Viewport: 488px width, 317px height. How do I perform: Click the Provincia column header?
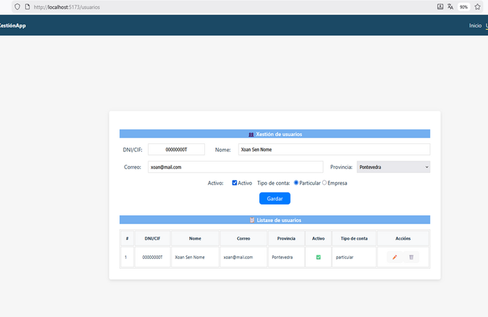[x=286, y=238]
